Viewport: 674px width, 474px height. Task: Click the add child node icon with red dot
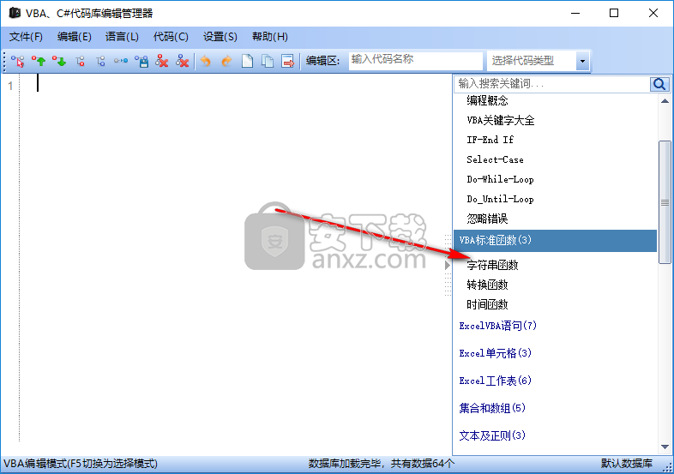[x=80, y=62]
